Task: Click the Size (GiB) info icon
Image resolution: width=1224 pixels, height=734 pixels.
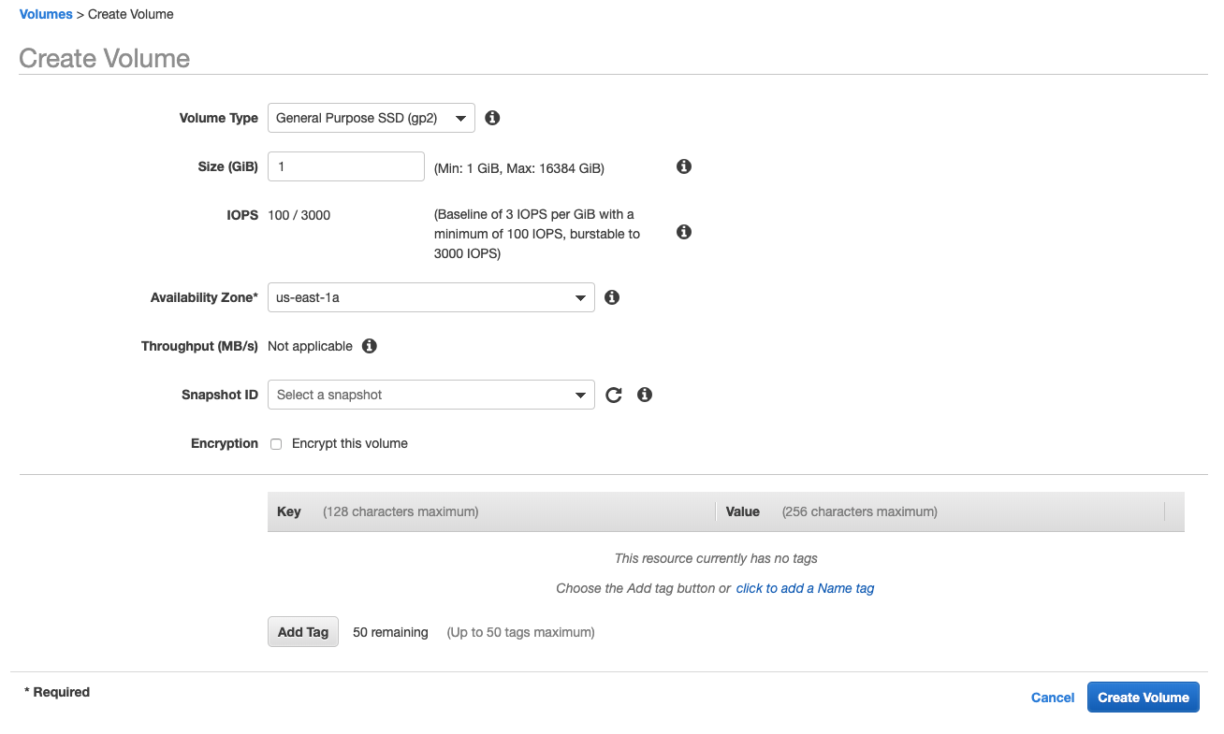Action: click(x=684, y=166)
